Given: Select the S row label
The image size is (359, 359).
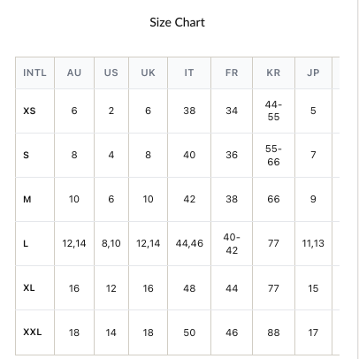Looking at the screenshot, I should 27,155.
